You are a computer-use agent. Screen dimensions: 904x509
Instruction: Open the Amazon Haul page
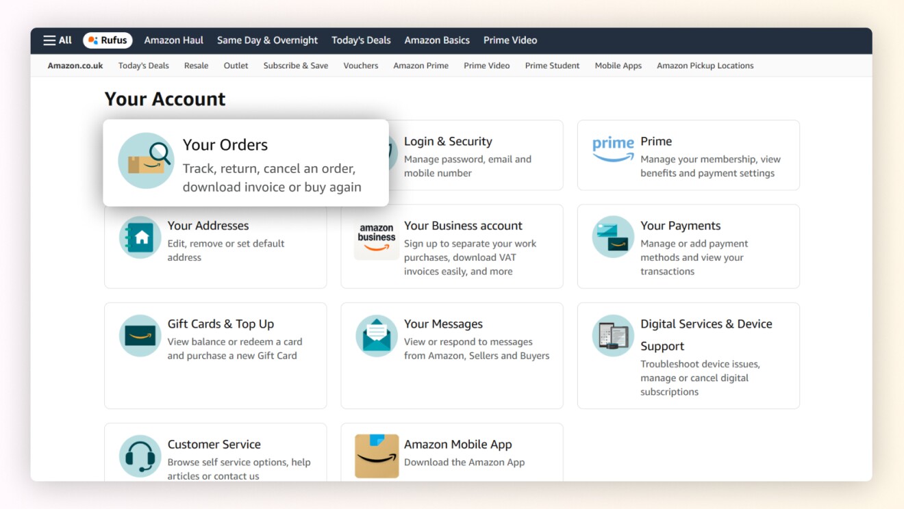pos(173,40)
